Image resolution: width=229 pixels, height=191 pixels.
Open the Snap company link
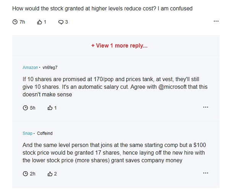(x=27, y=133)
